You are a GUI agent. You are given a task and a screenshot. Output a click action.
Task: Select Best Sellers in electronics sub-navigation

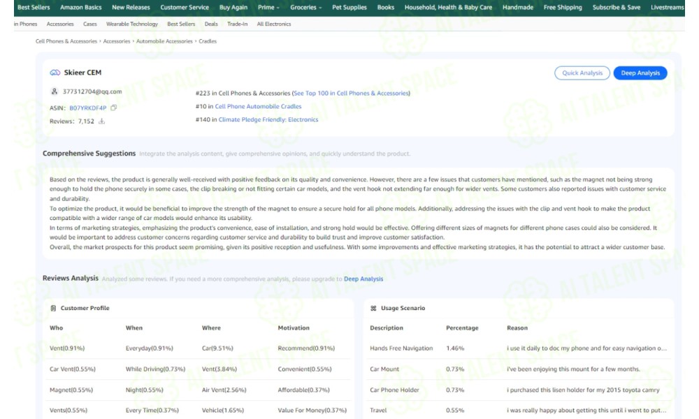coord(181,24)
